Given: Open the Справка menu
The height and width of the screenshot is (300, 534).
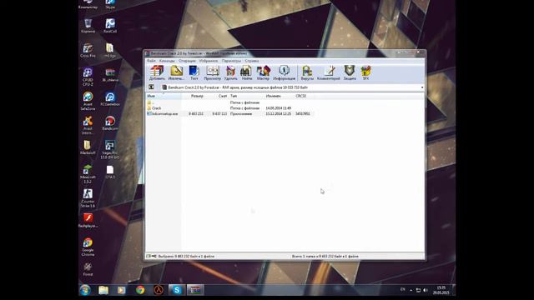Looking at the screenshot, I should click(252, 61).
